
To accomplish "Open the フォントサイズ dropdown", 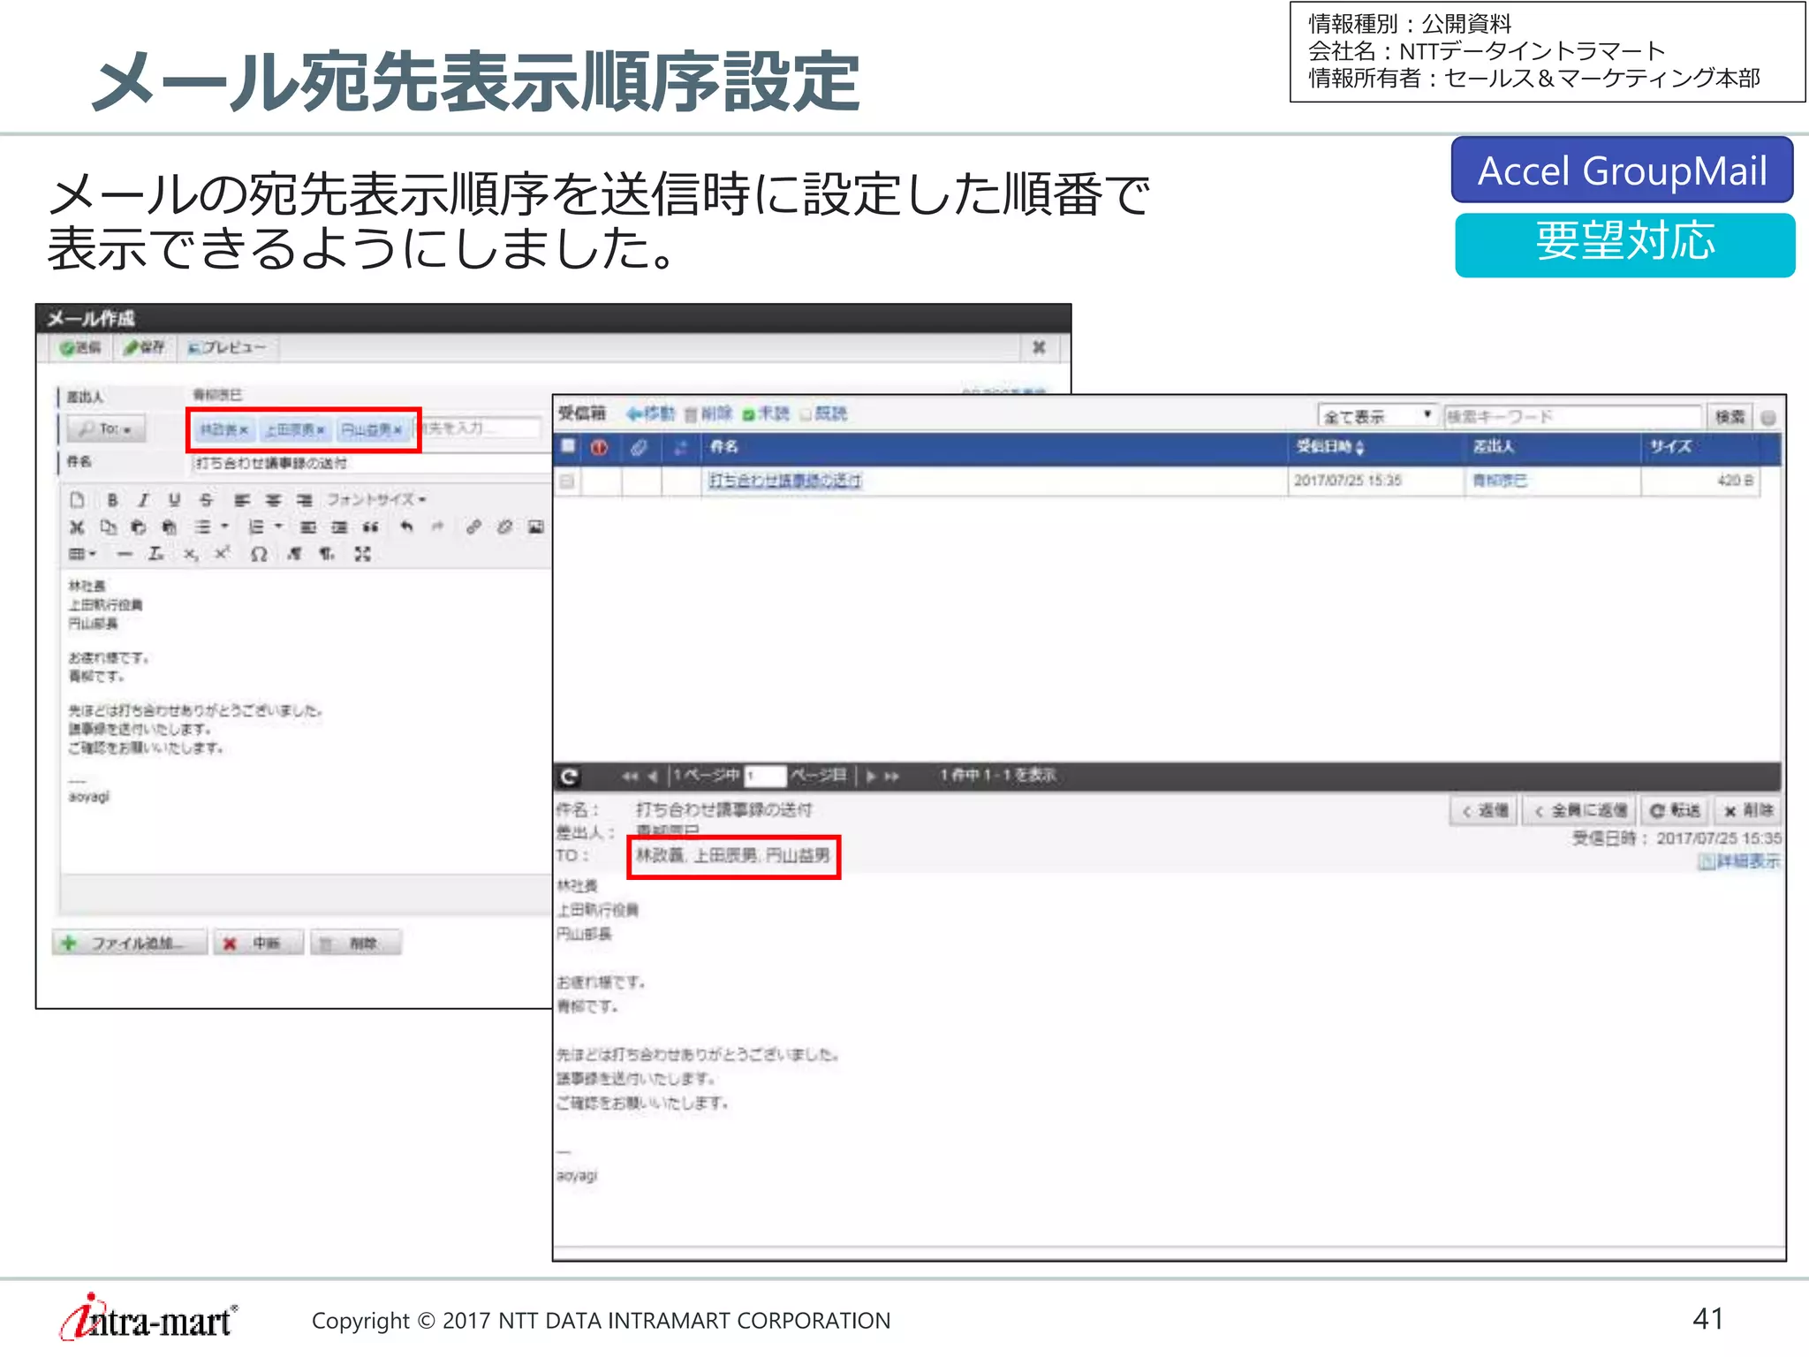I will (x=377, y=500).
